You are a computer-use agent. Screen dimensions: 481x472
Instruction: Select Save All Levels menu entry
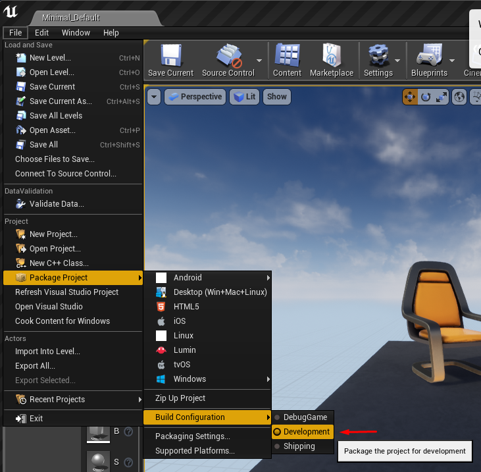click(x=73, y=115)
